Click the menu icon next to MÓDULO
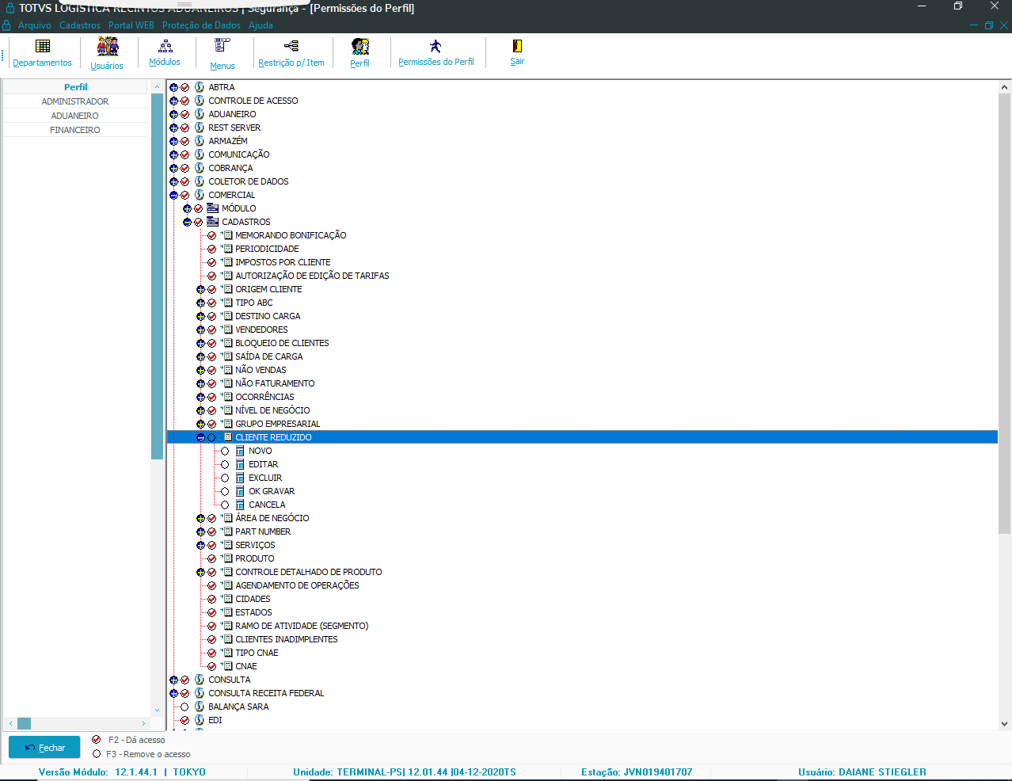Screen dimensions: 1012x781 click(x=212, y=208)
